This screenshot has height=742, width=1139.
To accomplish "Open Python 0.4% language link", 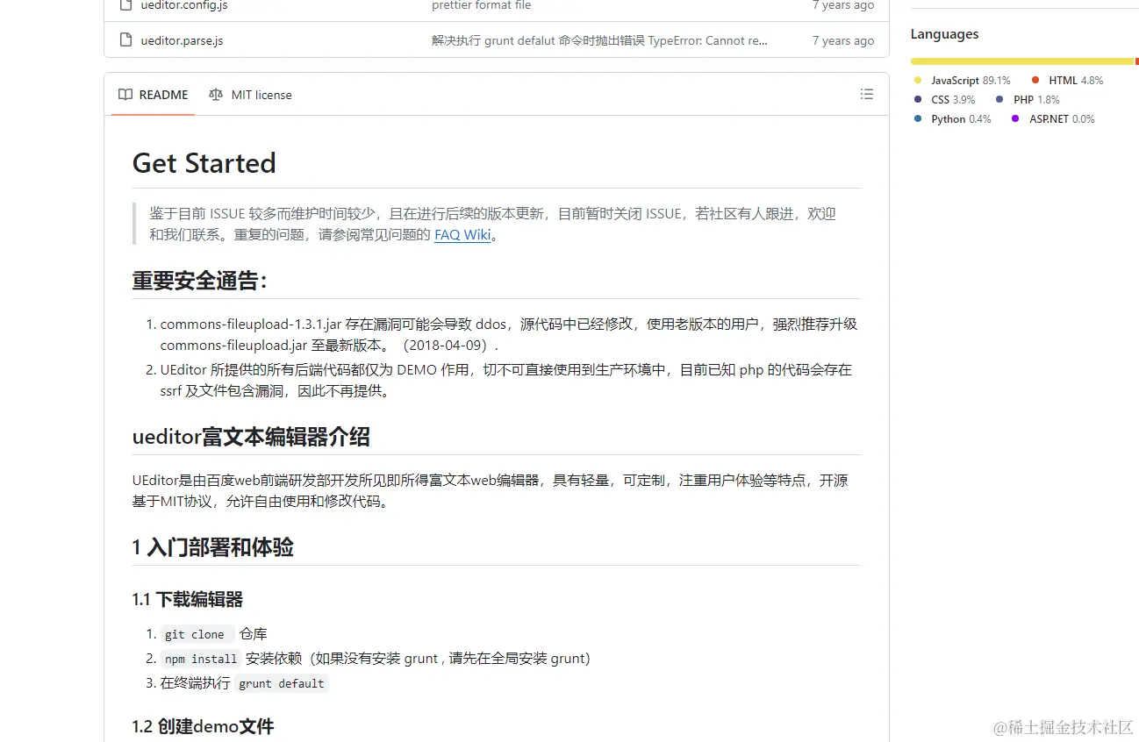I will [x=961, y=119].
